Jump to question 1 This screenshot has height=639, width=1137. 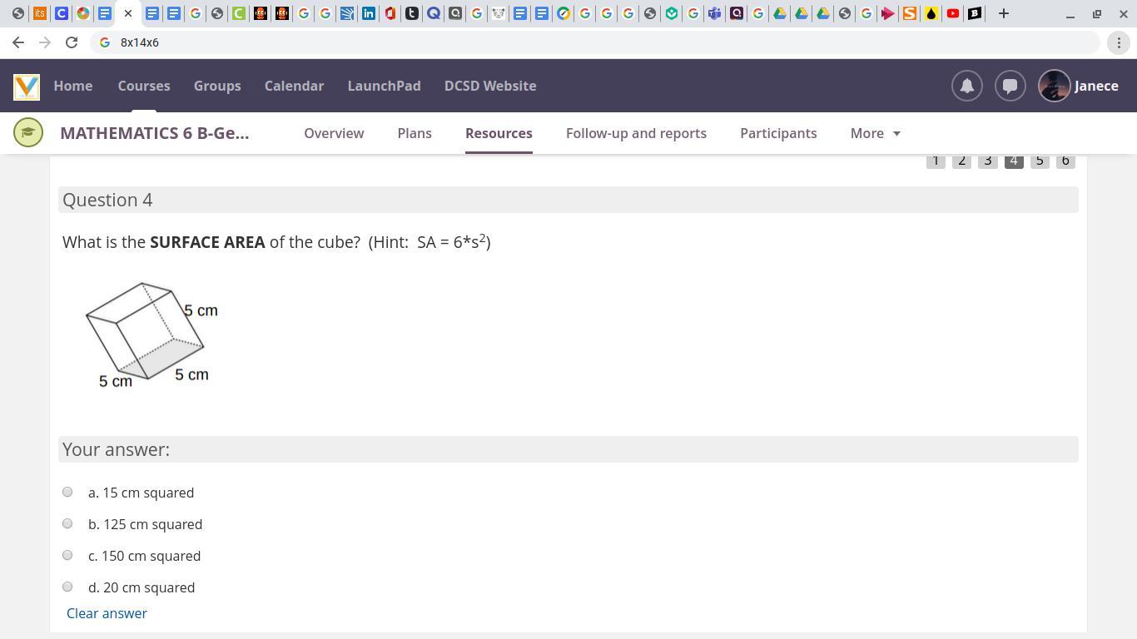coord(936,161)
